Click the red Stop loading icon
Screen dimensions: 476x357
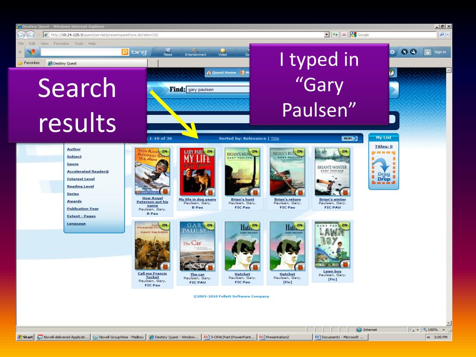click(344, 34)
